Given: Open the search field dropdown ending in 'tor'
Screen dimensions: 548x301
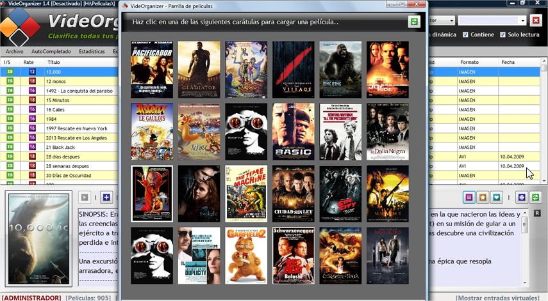Looking at the screenshot, I should (451, 20).
